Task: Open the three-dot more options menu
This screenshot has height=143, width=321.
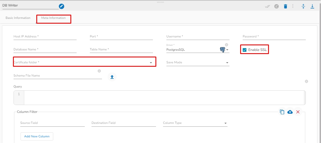Action: tap(293, 6)
